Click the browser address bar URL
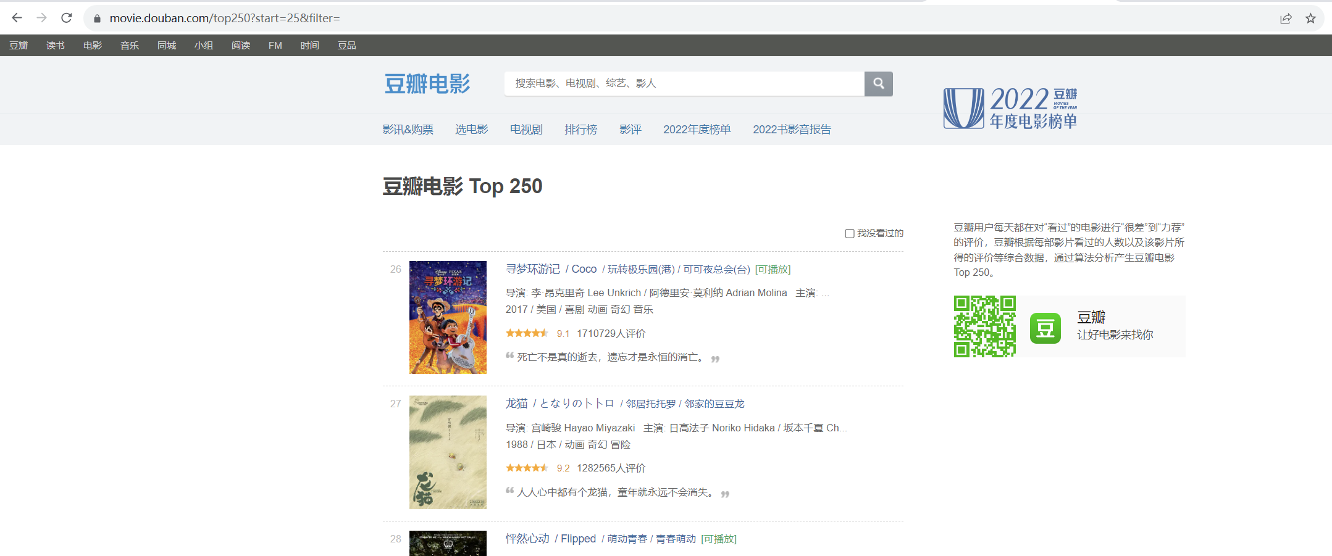This screenshot has height=556, width=1332. [225, 19]
